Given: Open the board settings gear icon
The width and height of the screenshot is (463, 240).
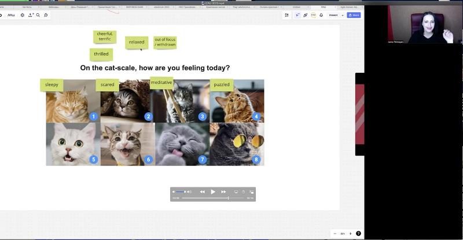Looking at the screenshot, I should 23,15.
